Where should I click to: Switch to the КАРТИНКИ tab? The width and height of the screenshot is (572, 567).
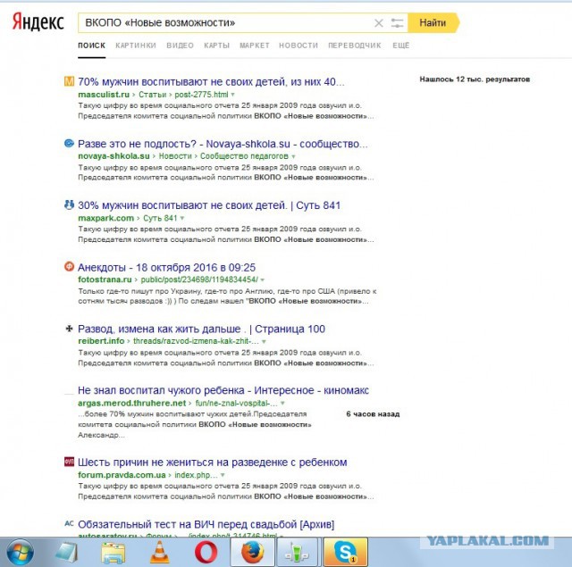(136, 46)
